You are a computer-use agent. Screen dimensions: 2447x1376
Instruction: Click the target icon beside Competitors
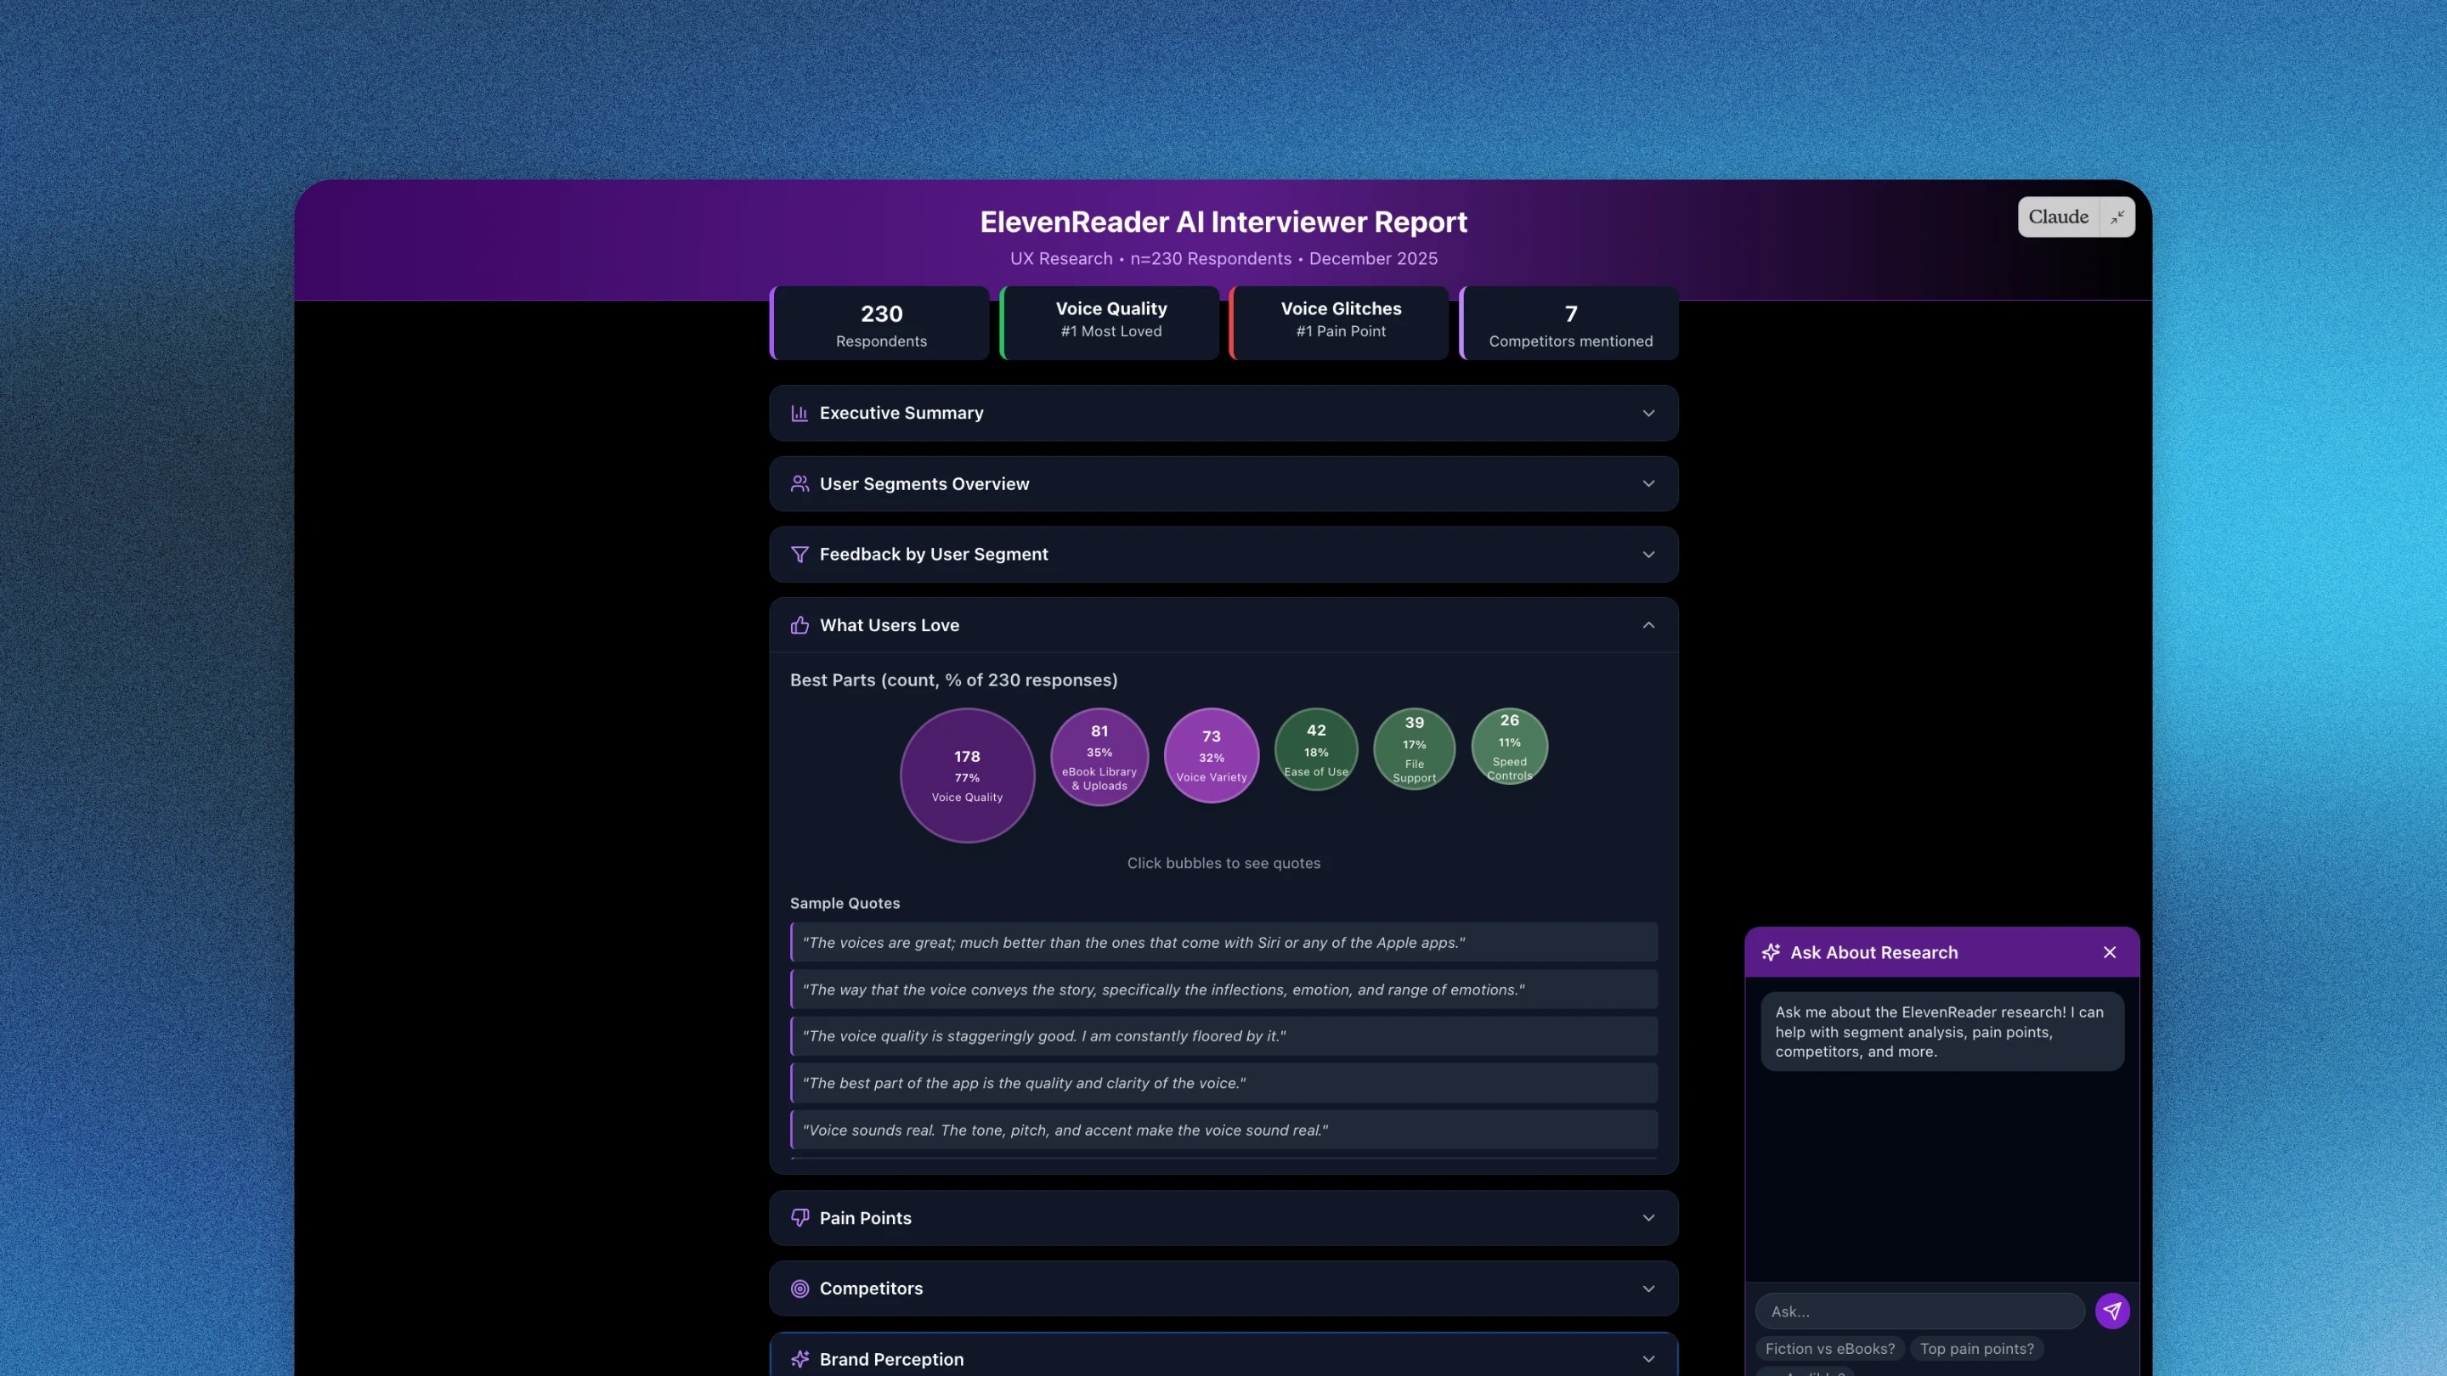coord(799,1288)
